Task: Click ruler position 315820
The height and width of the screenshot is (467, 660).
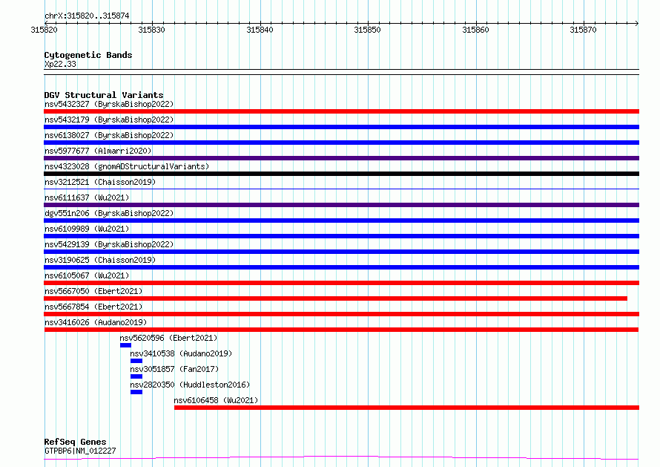Action: 44,30
